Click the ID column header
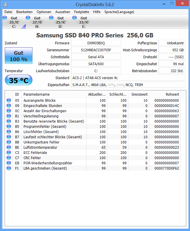 tap(17, 94)
